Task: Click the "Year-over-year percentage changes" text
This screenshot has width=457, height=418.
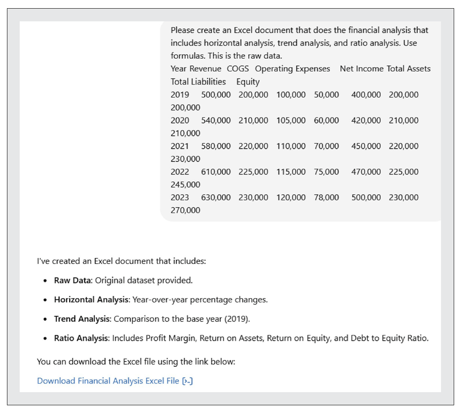Action: [x=199, y=300]
